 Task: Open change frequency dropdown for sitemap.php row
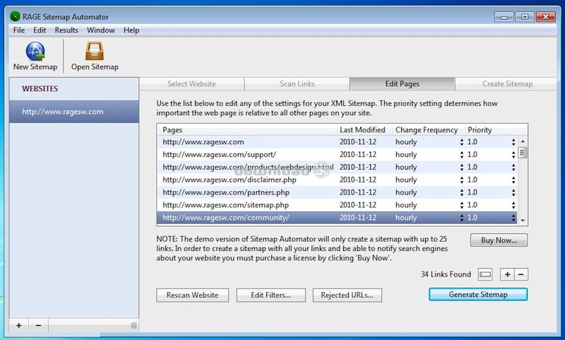click(462, 205)
